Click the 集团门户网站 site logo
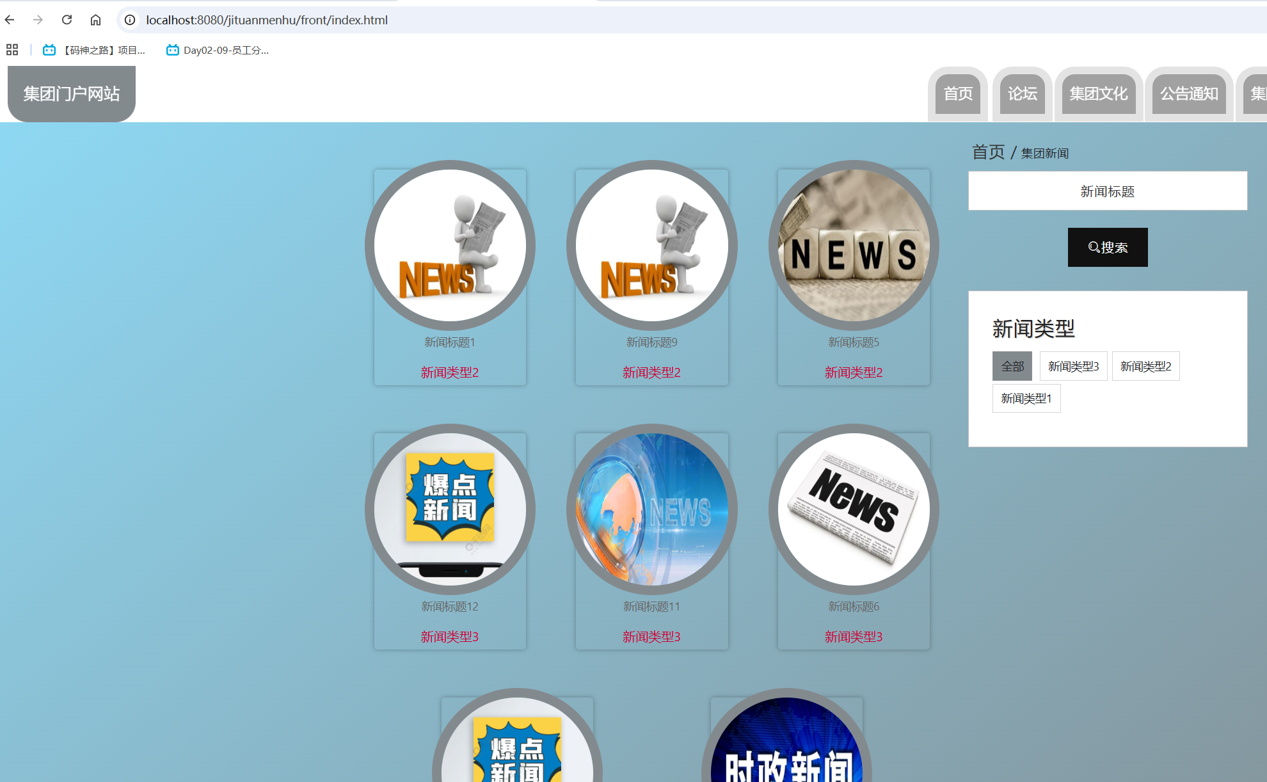This screenshot has height=782, width=1267. tap(72, 93)
